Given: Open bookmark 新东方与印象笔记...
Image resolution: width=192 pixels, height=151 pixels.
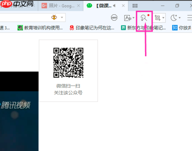Looking at the screenshot, I should 143,28.
